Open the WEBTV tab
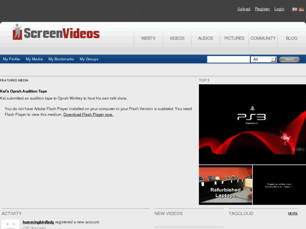 [148, 38]
